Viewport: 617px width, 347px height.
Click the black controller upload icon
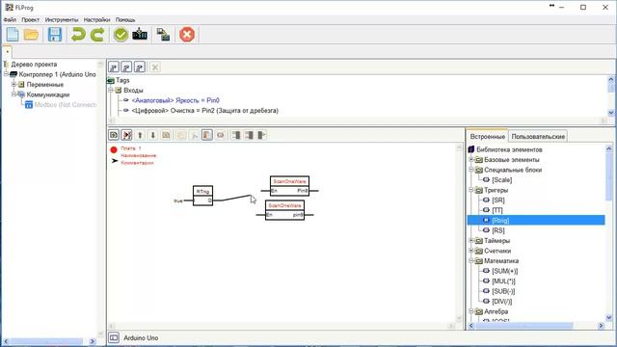click(x=140, y=35)
